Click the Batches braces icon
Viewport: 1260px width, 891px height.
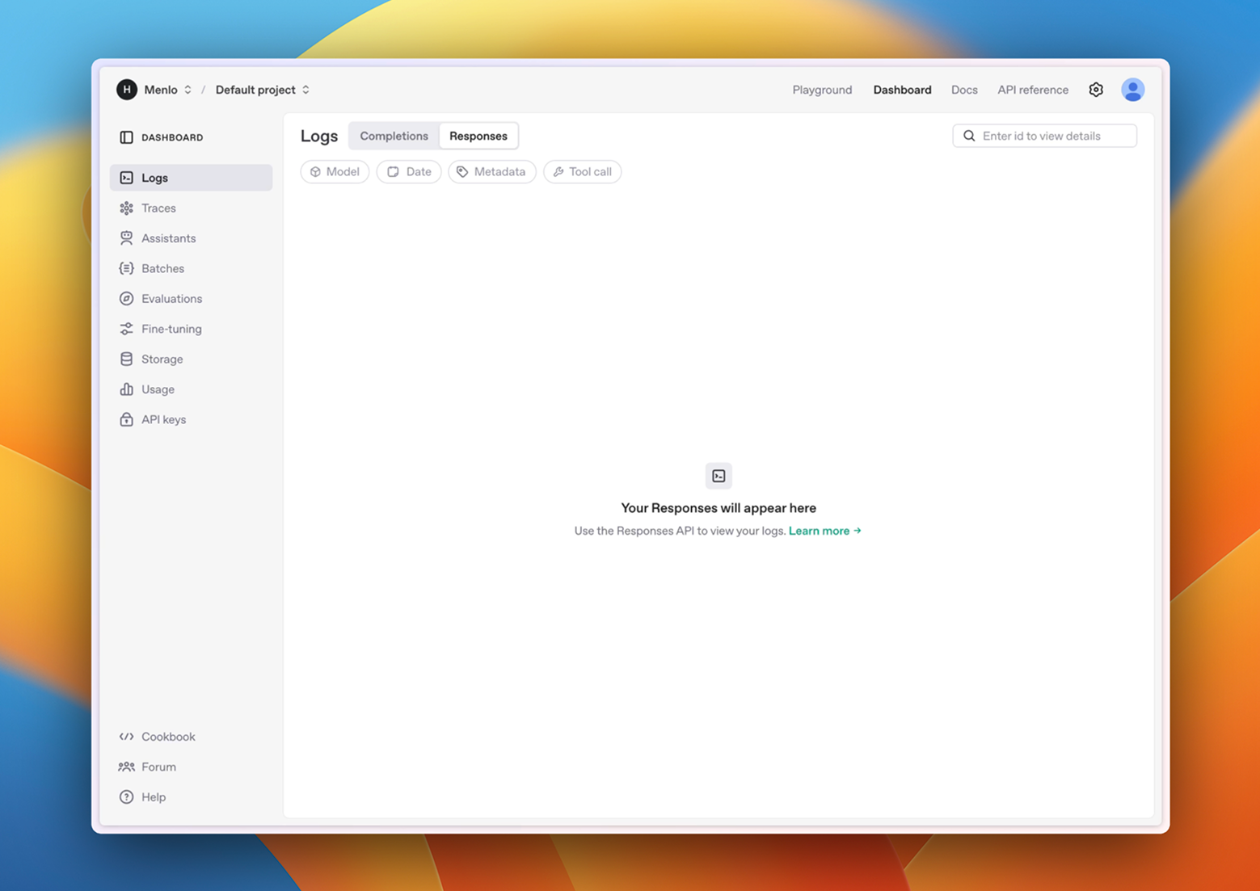(126, 268)
